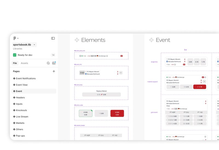Image resolution: width=219 pixels, height=150 pixels.
Task: Click the red live badge in event_extra_info
Action: point(122,56)
